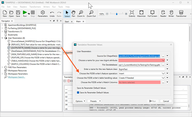Click the 100% zoom field
The width and height of the screenshot is (192, 117).
point(102,14)
